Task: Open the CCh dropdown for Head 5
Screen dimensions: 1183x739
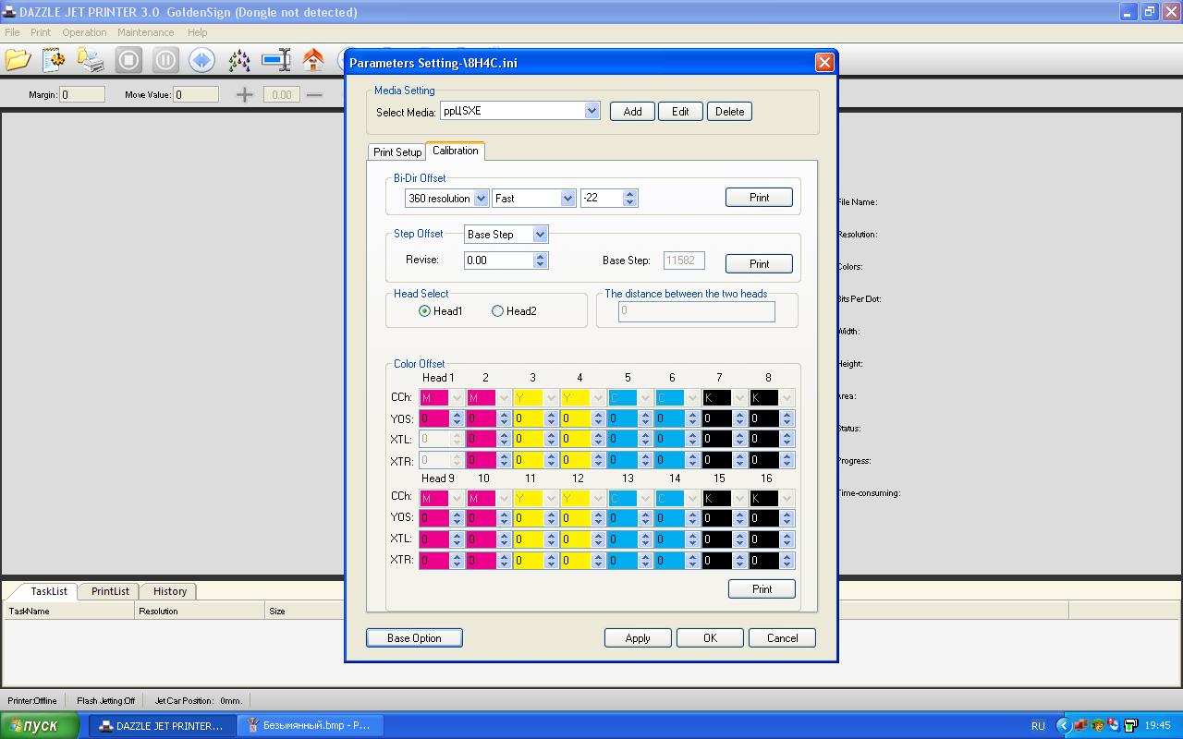Action: point(645,398)
